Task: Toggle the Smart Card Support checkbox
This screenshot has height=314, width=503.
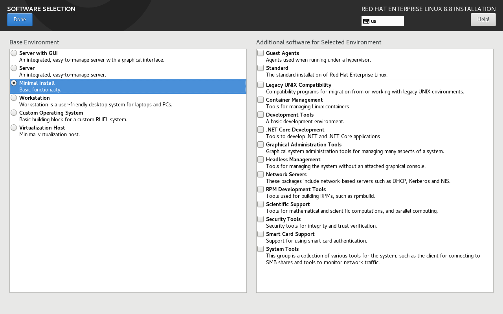Action: pos(261,234)
